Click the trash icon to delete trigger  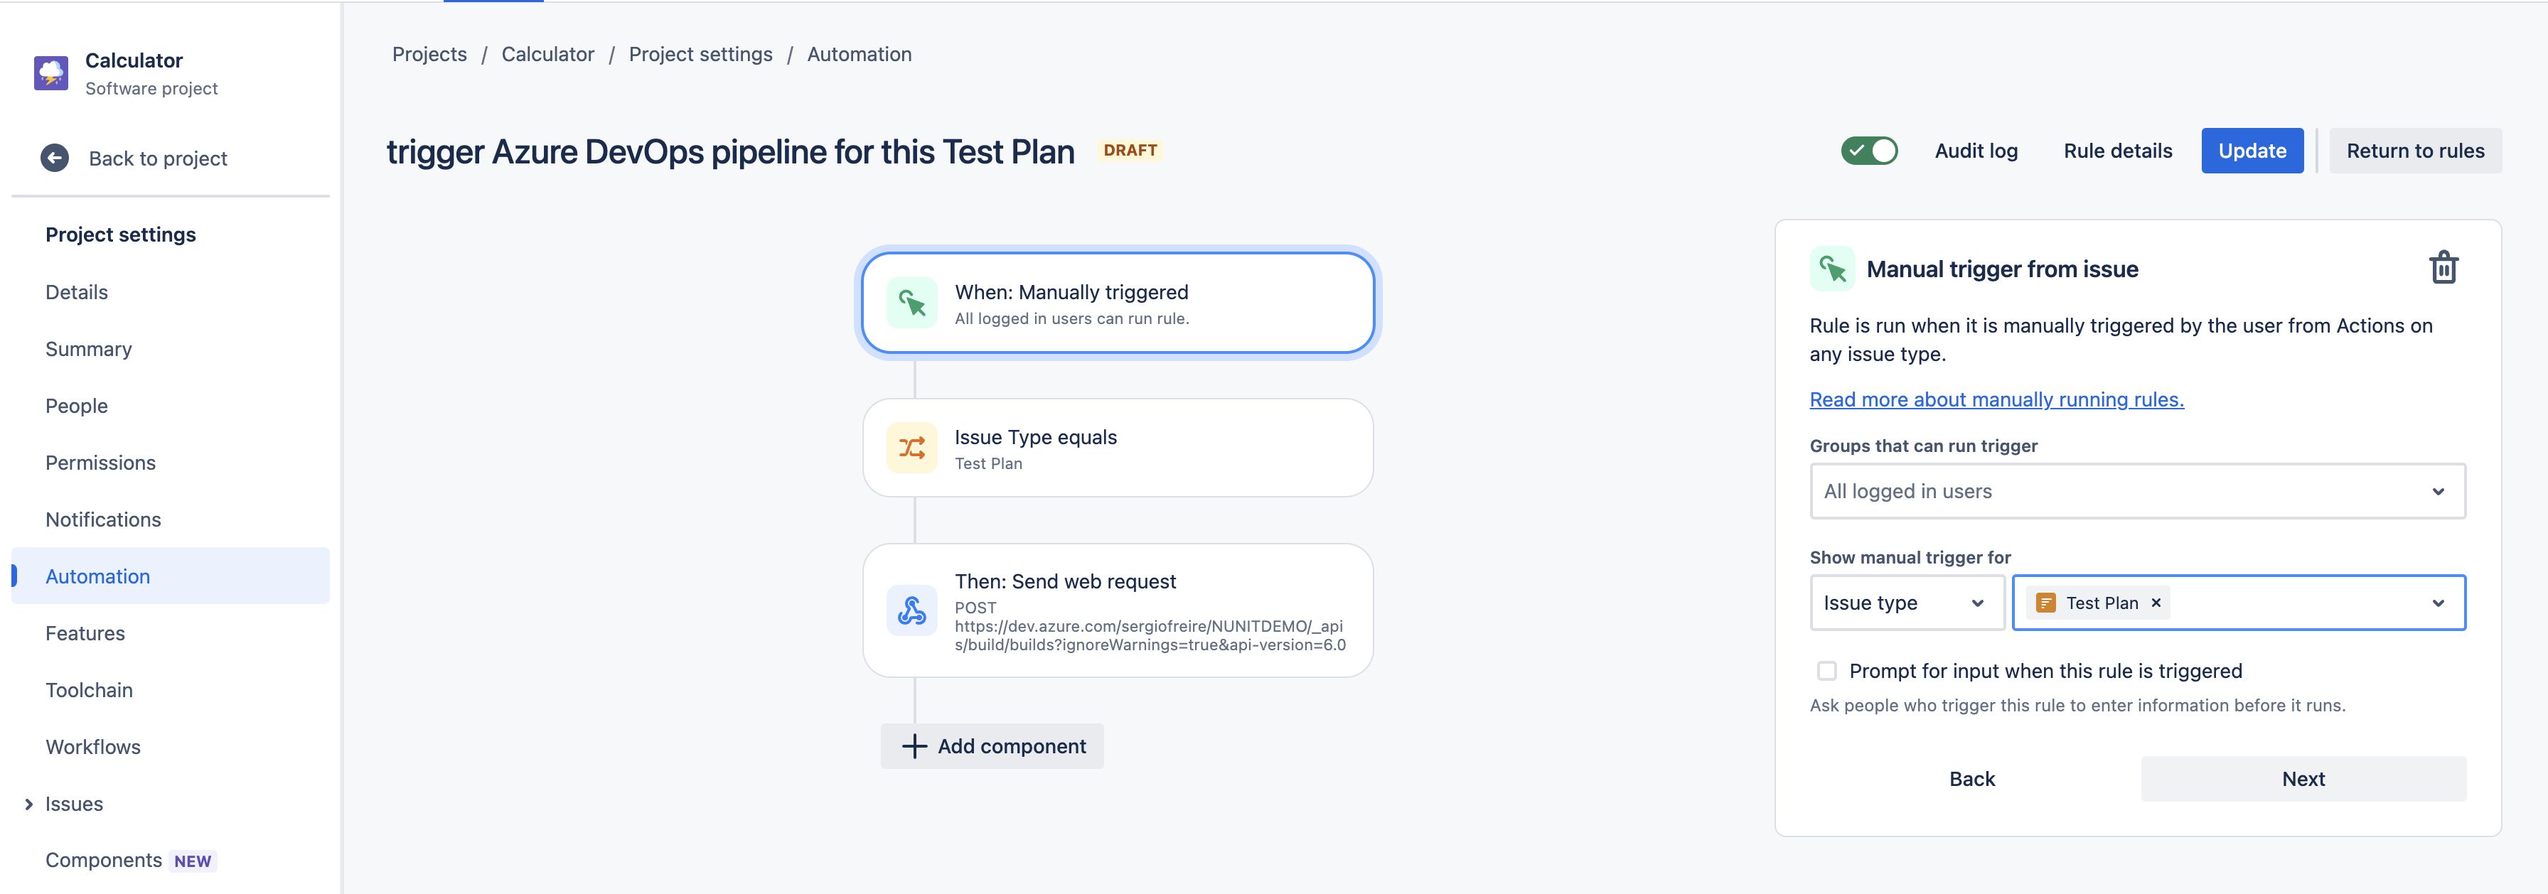2443,268
